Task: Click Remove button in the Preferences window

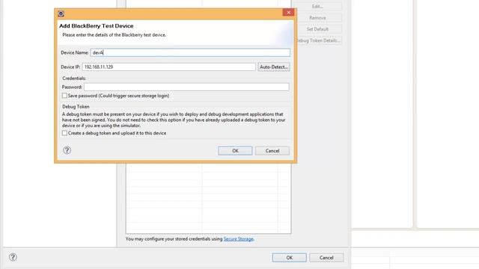Action: pos(317,18)
